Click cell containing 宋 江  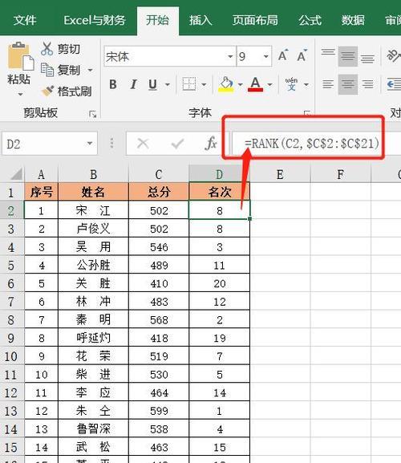click(94, 210)
